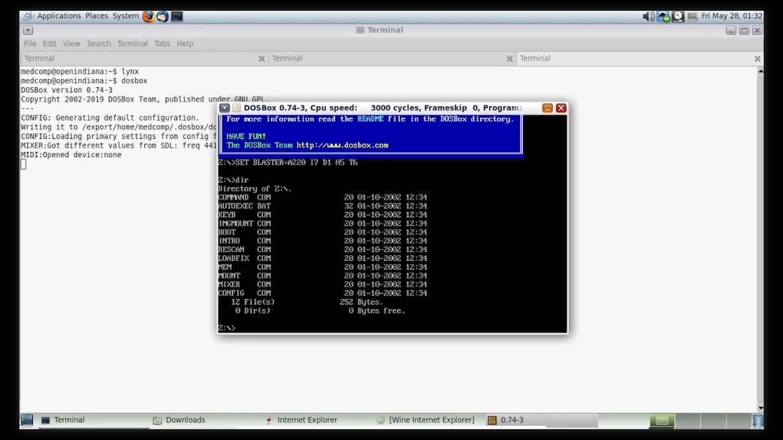Switch to the third Terminal tab
Image resolution: width=783 pixels, height=440 pixels.
coord(639,58)
